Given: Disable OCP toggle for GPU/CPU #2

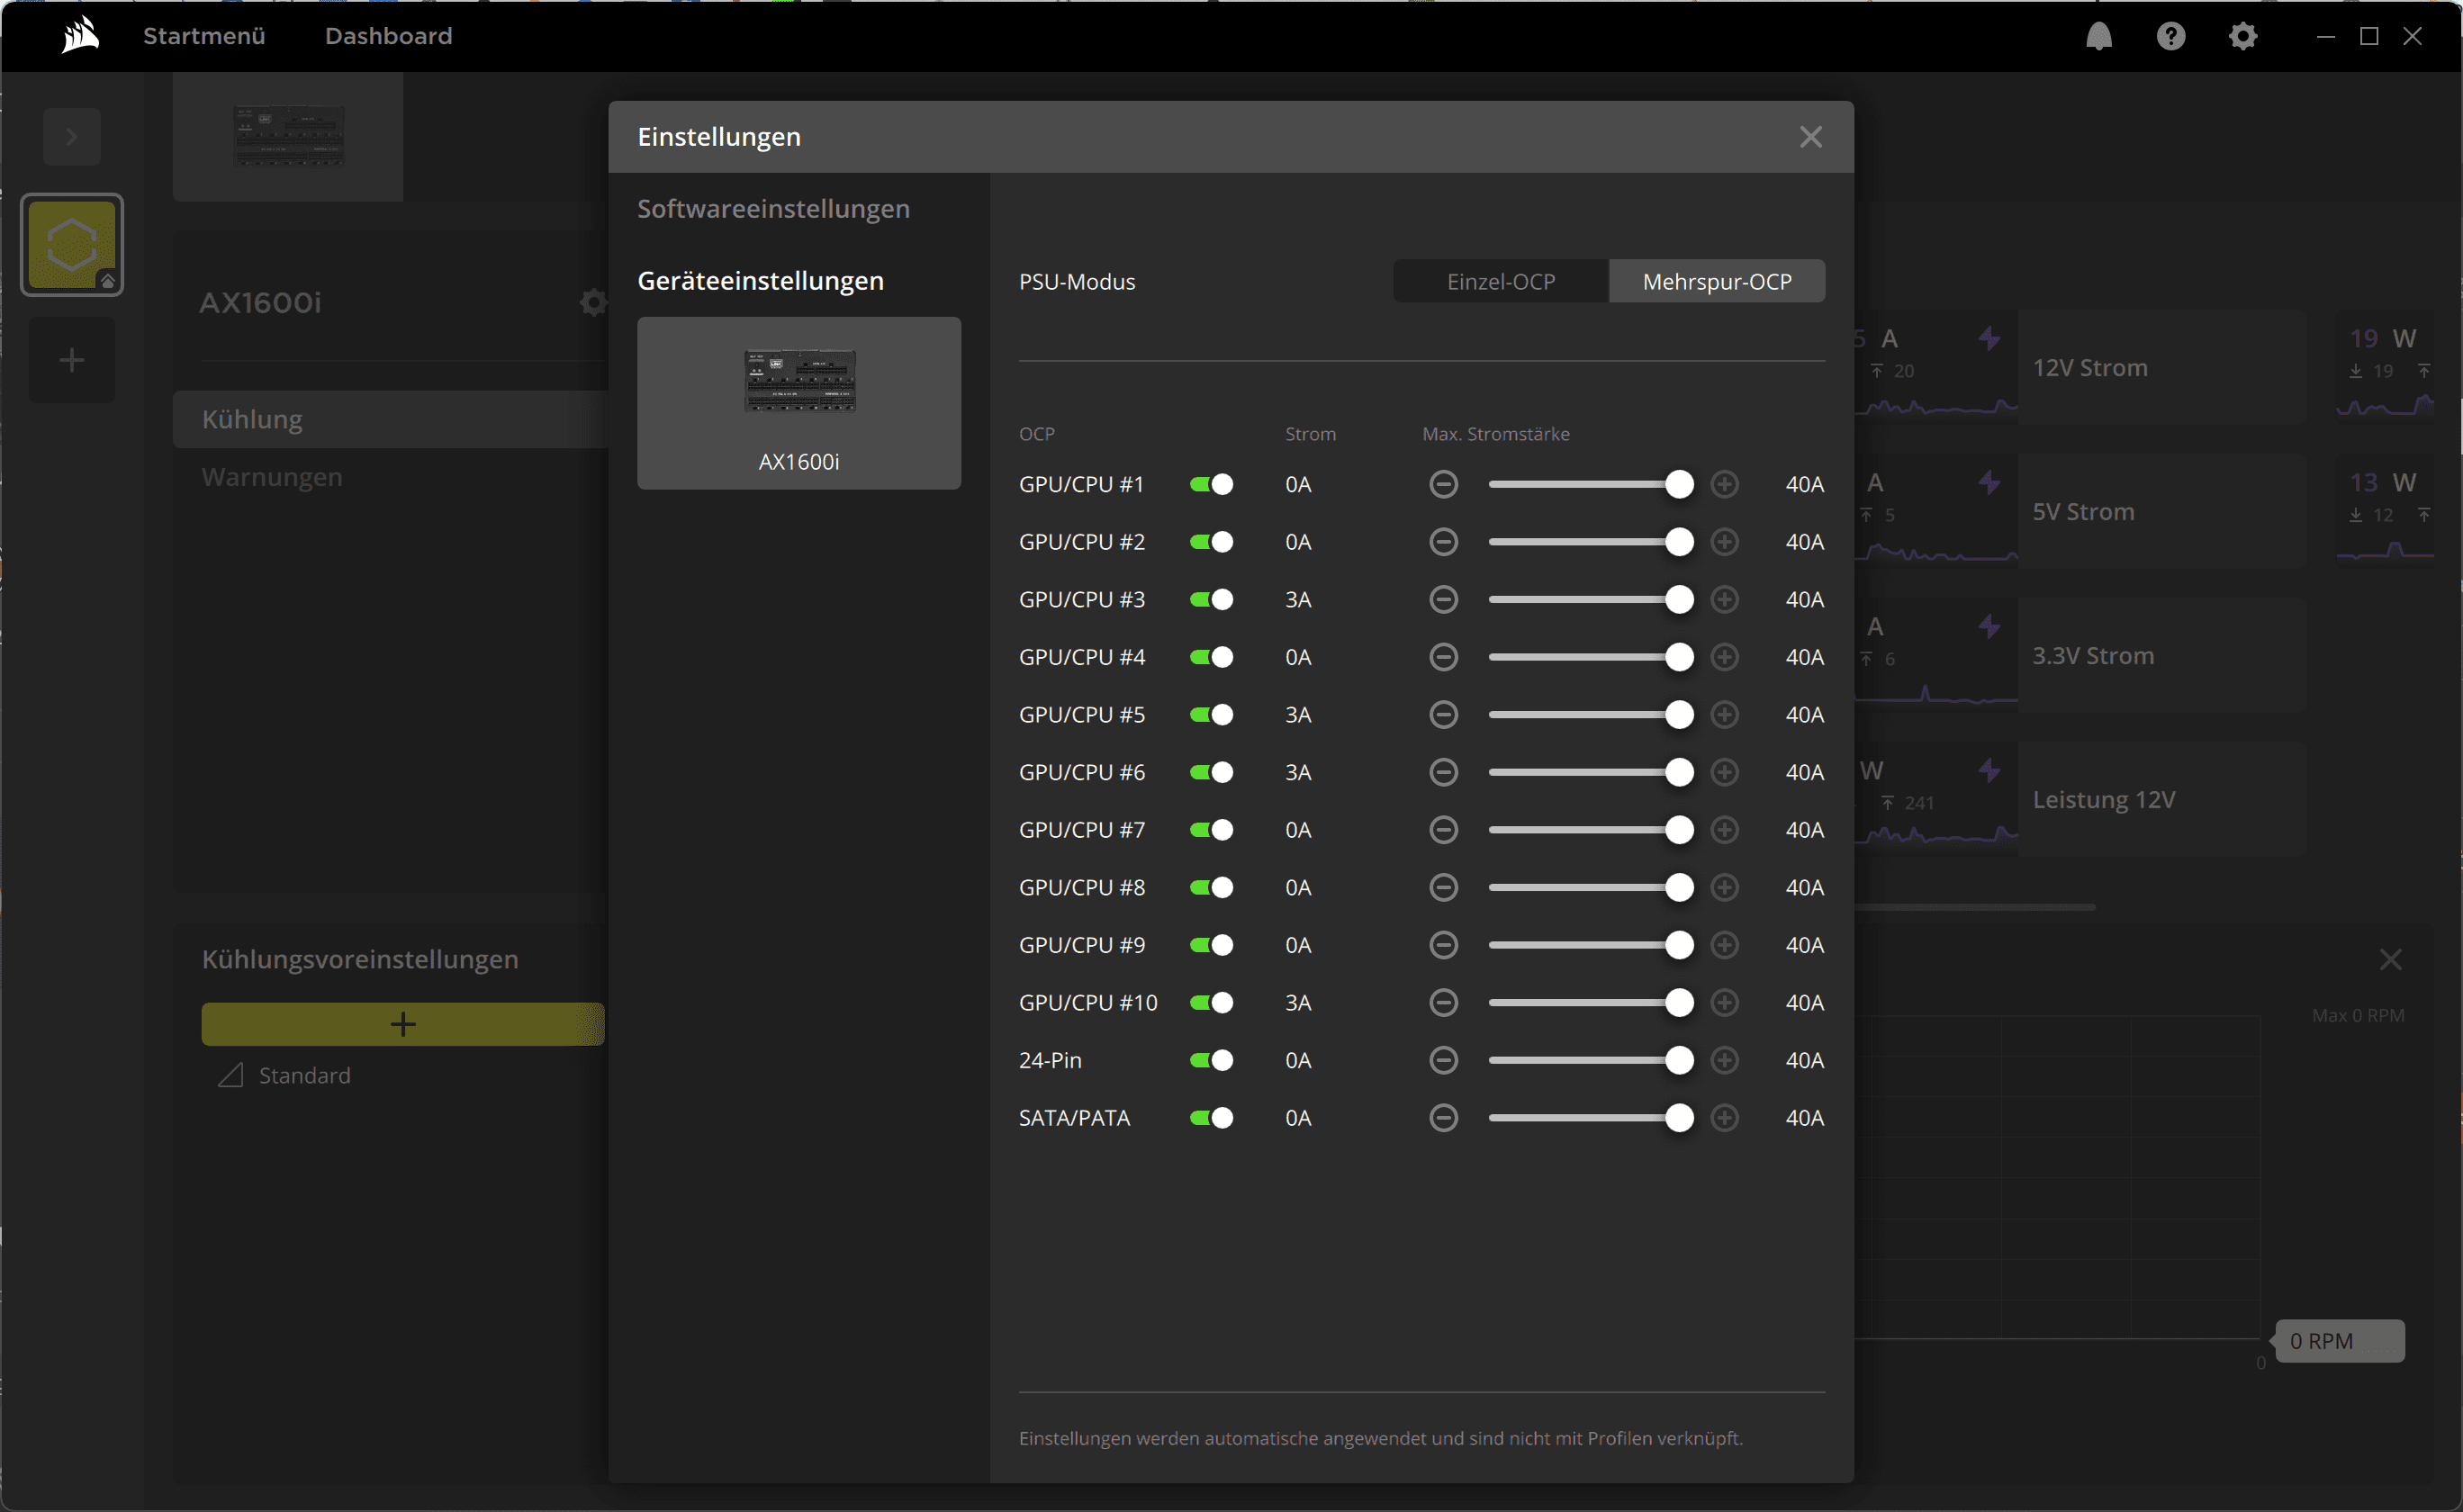Looking at the screenshot, I should (x=1211, y=542).
